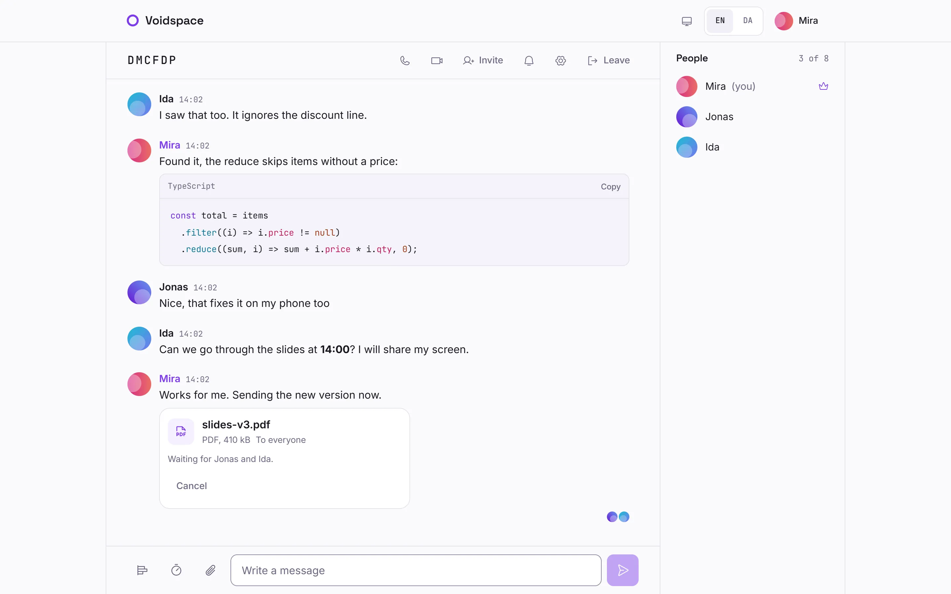Image resolution: width=951 pixels, height=594 pixels.
Task: Select Mira (you) in the People list
Action: pyautogui.click(x=752, y=86)
